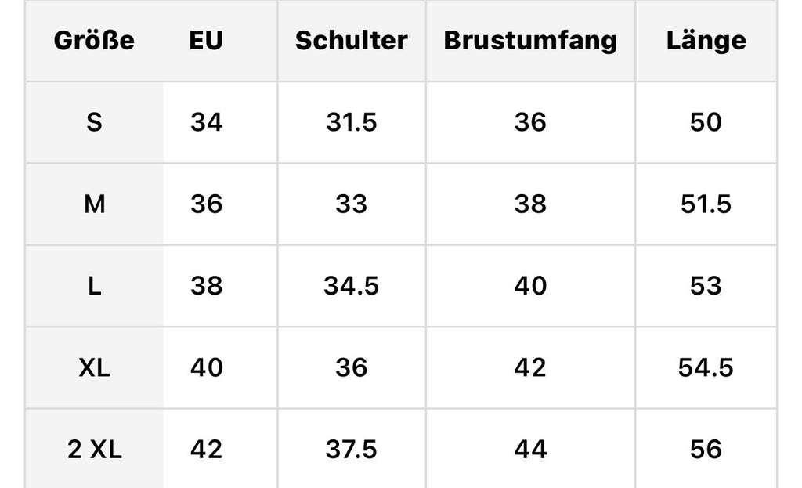Click EU value 34 for size S

pos(206,122)
